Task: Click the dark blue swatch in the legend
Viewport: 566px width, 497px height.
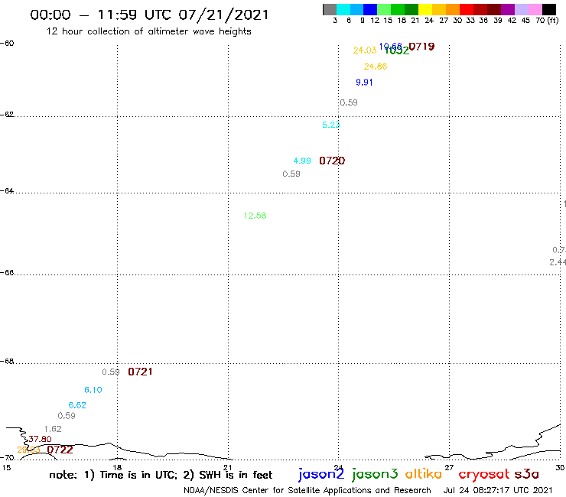Action: pos(371,9)
